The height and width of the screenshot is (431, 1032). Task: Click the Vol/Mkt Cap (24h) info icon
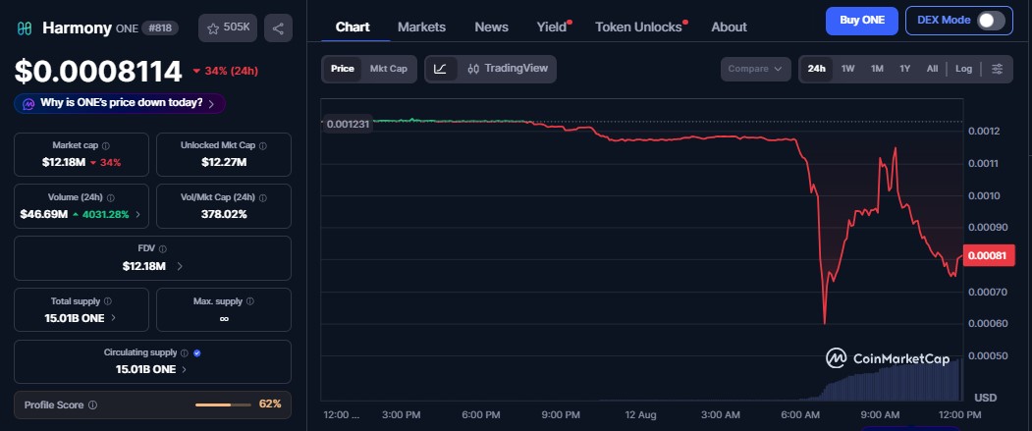pyautogui.click(x=262, y=197)
